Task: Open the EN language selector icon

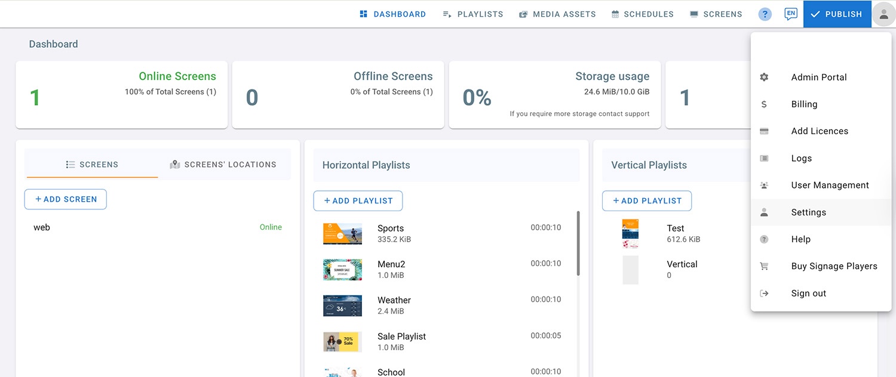Action: tap(791, 14)
